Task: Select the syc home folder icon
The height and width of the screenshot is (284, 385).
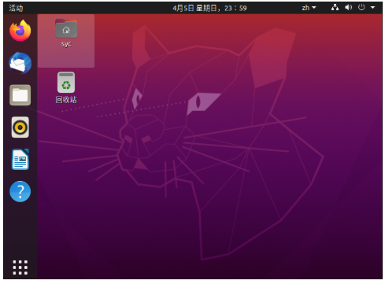Action: tap(66, 28)
